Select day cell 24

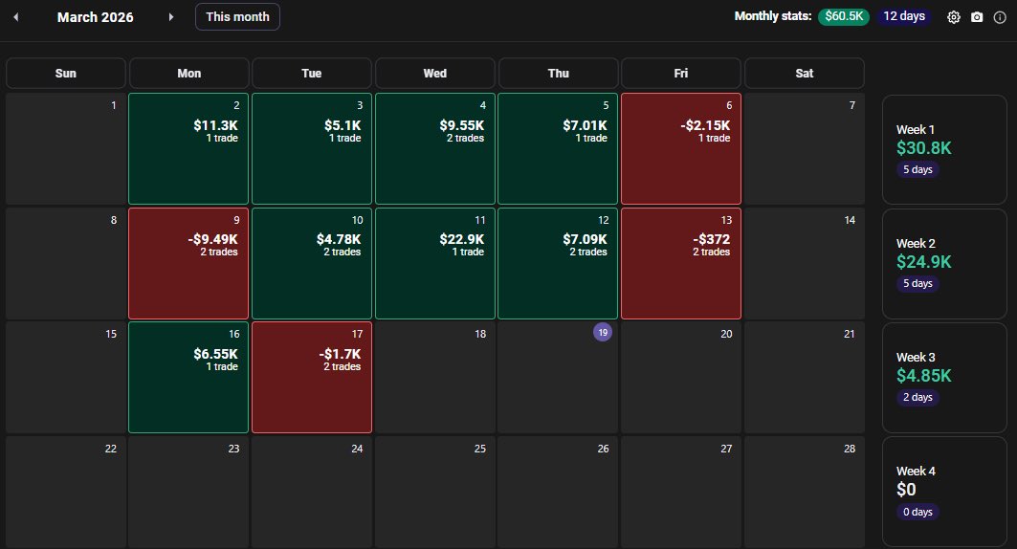[311, 492]
